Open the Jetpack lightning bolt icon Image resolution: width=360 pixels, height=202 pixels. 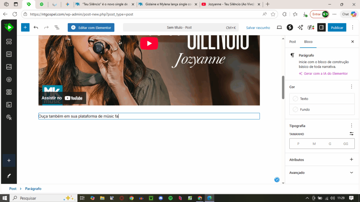[290, 27]
